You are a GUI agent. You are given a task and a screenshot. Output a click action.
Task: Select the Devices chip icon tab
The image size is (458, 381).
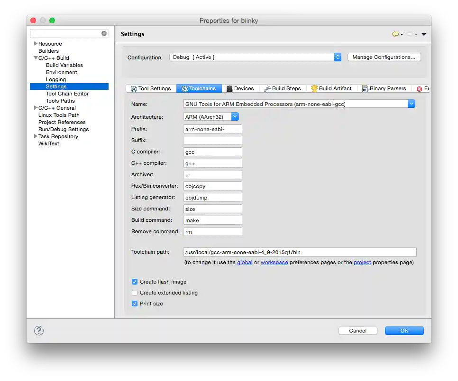229,88
